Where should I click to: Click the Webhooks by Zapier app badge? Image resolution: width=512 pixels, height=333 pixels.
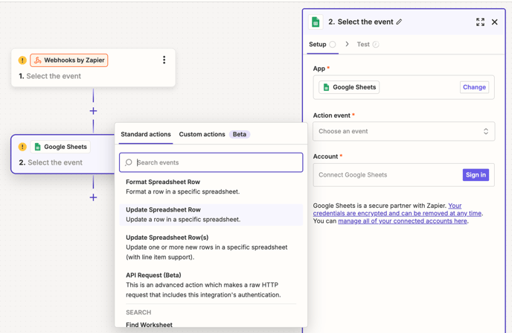[x=69, y=60]
